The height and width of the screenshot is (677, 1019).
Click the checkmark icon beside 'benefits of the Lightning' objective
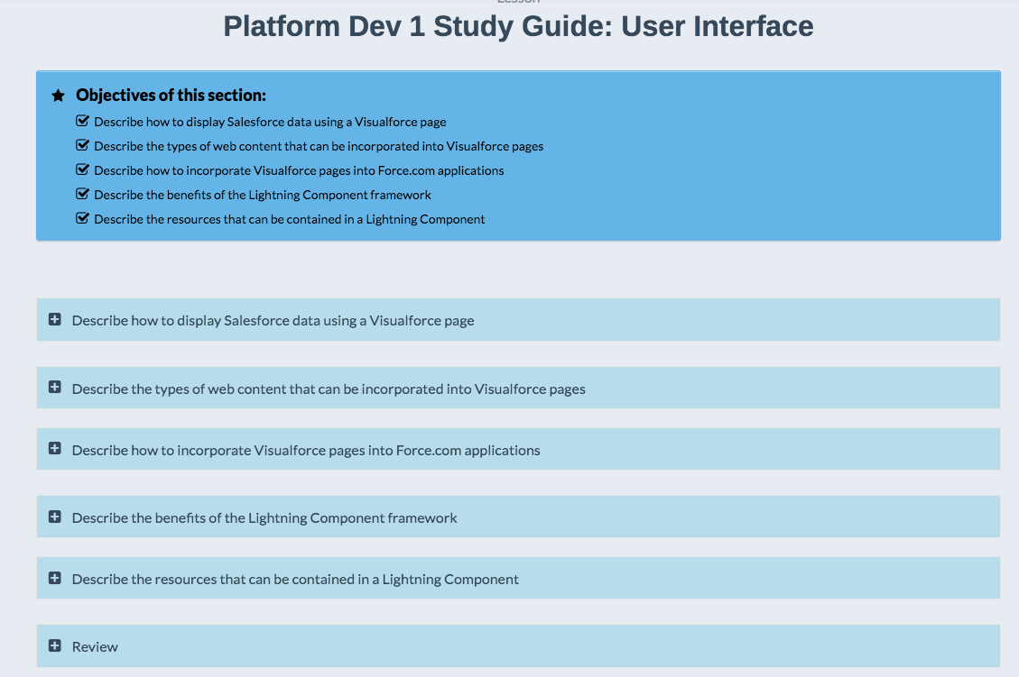pyautogui.click(x=82, y=194)
